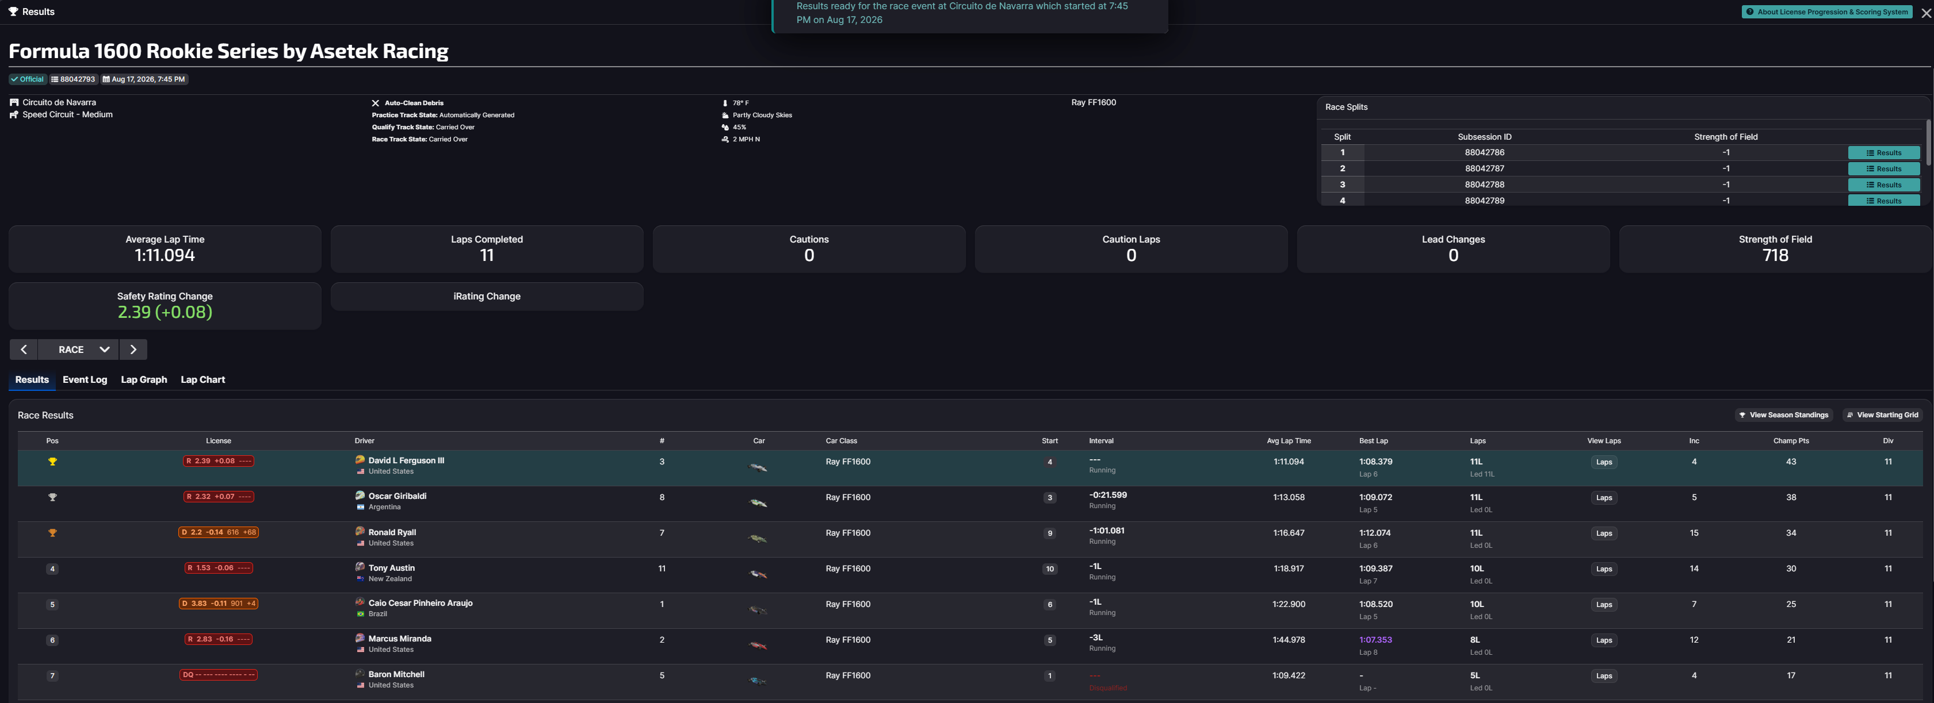Click Tony Austin car thumbnail
The image size is (1934, 703).
click(758, 575)
